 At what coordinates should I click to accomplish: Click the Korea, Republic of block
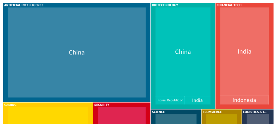click(170, 100)
